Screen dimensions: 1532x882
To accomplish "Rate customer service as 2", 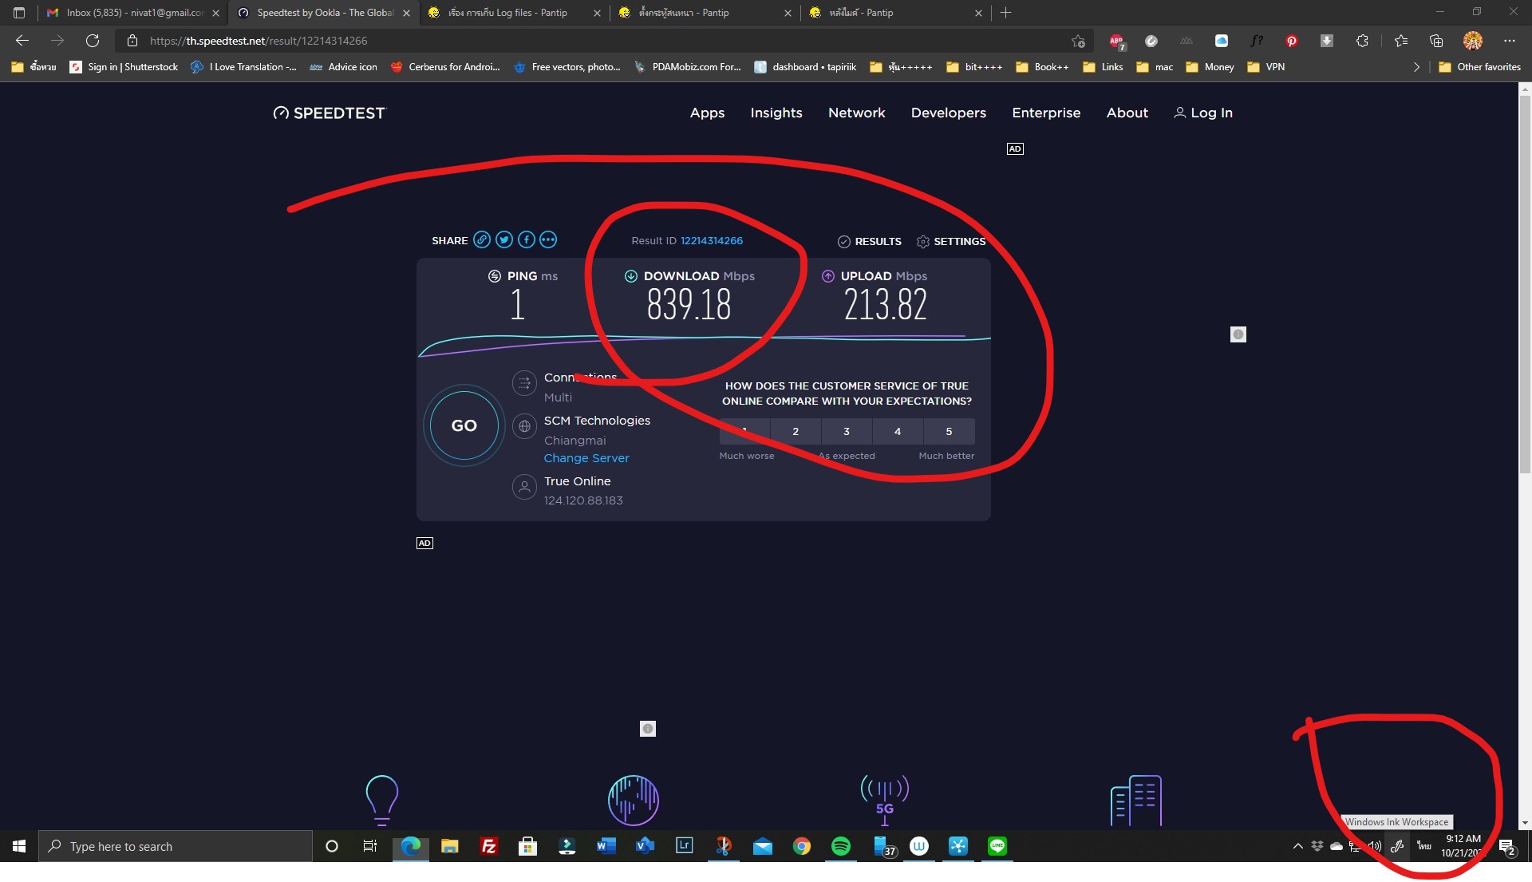I will click(x=796, y=431).
